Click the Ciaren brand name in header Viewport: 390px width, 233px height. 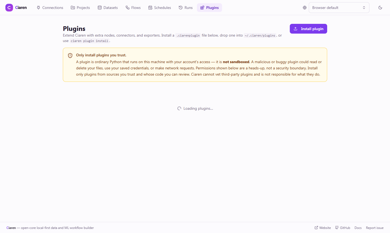[21, 8]
